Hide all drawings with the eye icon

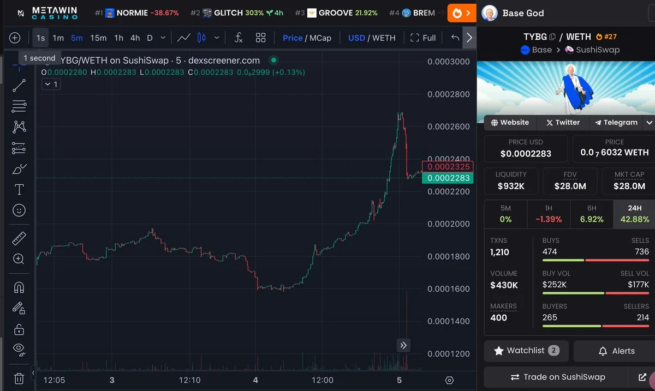tap(19, 350)
